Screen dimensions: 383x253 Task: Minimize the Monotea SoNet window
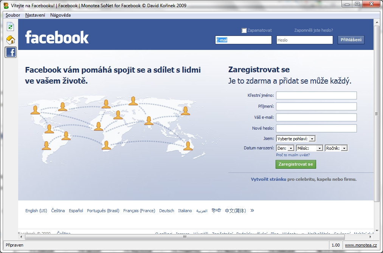tap(347, 4)
